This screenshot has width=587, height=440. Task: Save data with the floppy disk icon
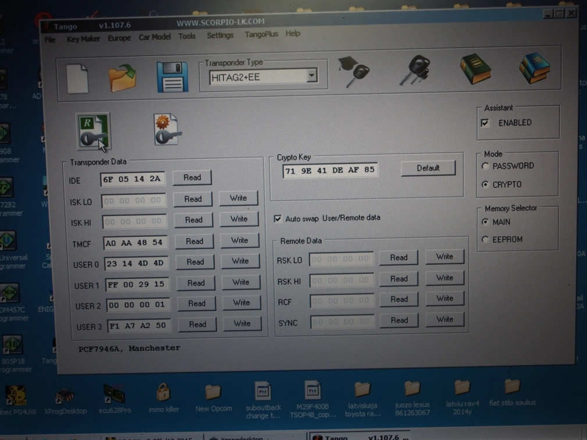click(x=172, y=77)
